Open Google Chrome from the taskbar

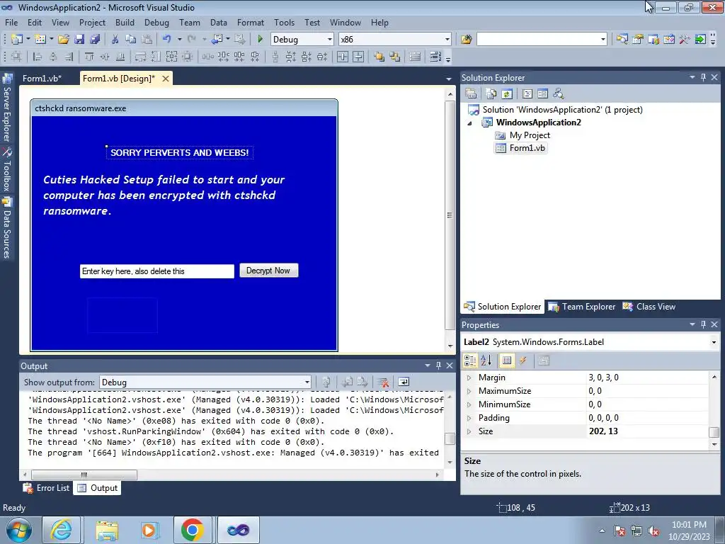[193, 530]
